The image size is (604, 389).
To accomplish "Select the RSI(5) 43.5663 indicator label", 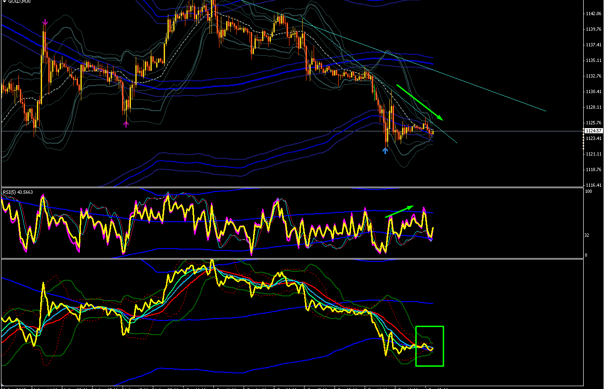I will (x=18, y=192).
